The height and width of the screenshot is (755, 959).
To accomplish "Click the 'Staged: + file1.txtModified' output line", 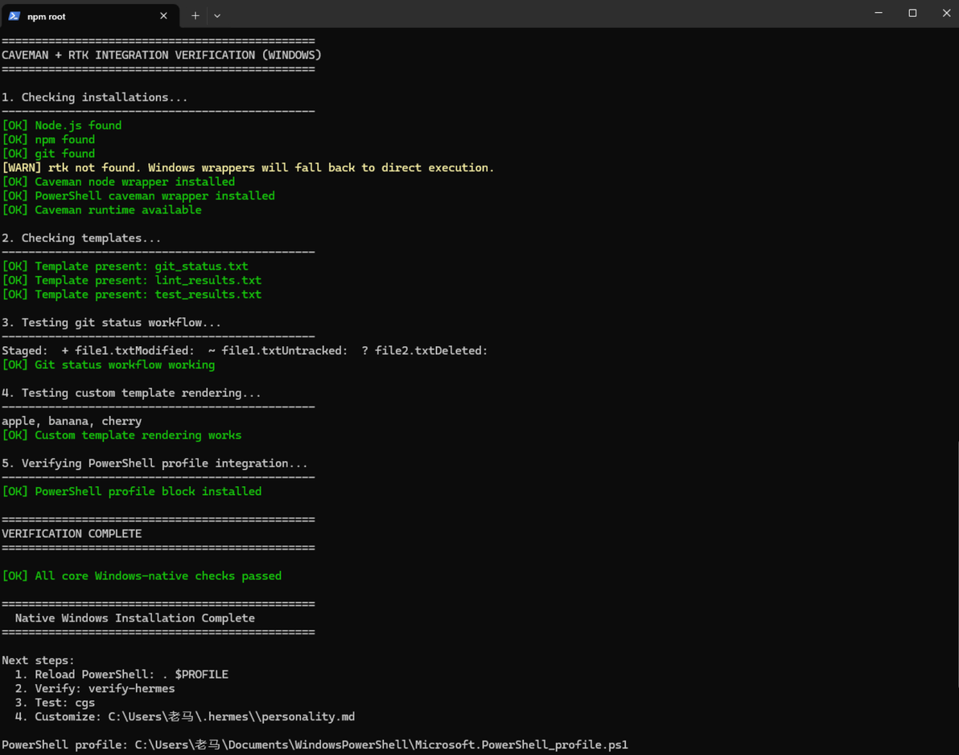I will click(245, 351).
